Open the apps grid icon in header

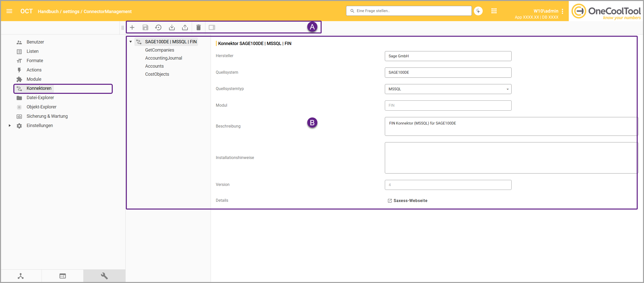coord(494,11)
